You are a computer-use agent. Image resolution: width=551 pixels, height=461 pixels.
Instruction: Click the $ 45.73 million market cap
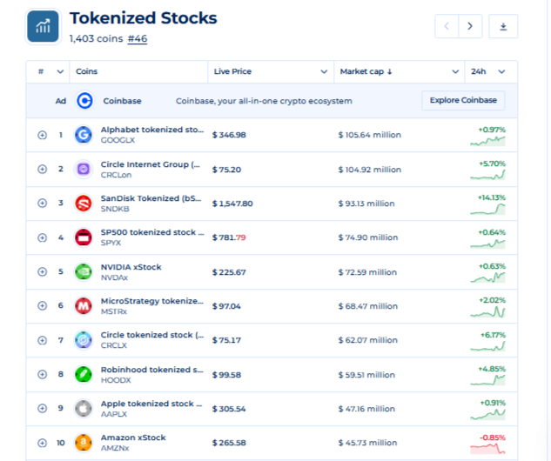[367, 443]
